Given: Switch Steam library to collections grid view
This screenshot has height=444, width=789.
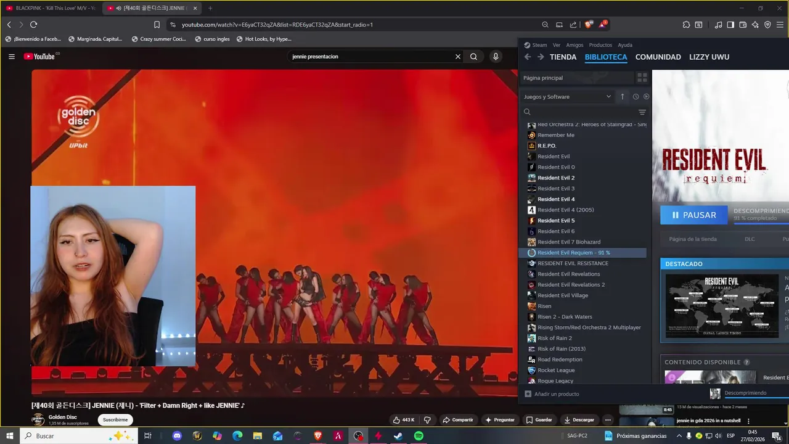Looking at the screenshot, I should point(642,78).
